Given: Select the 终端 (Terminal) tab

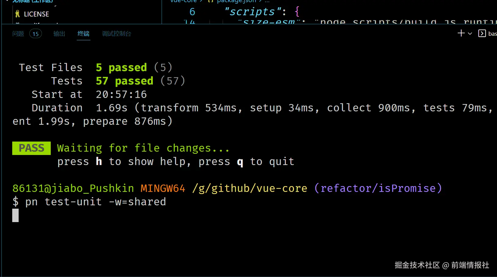Looking at the screenshot, I should point(83,34).
